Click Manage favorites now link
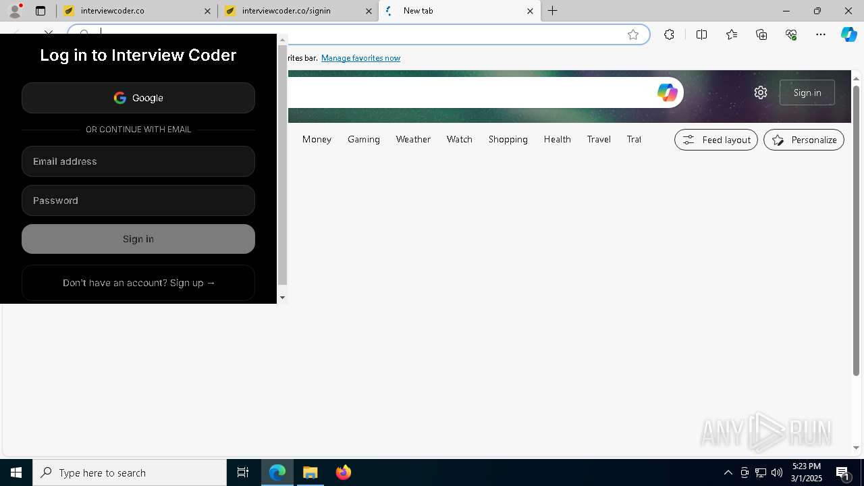864x486 pixels. click(x=360, y=58)
